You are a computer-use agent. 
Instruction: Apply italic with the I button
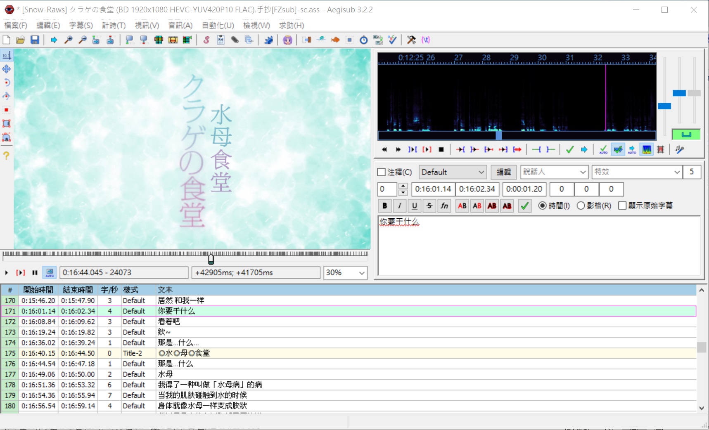[400, 206]
